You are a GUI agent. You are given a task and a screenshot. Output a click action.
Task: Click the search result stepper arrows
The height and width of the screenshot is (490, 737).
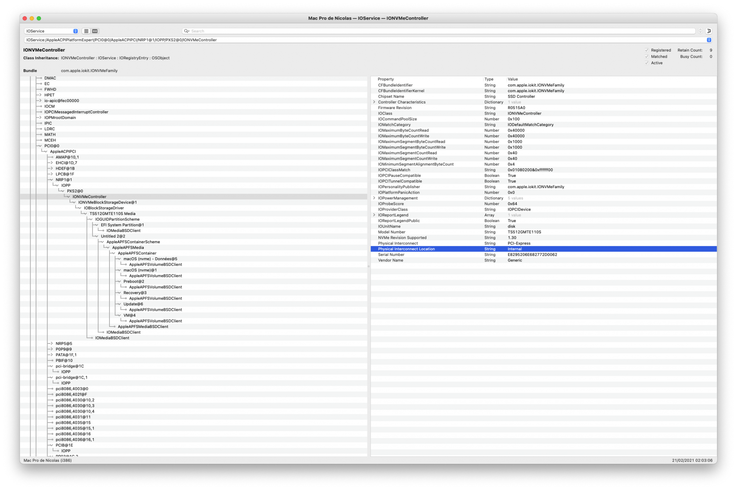[700, 31]
